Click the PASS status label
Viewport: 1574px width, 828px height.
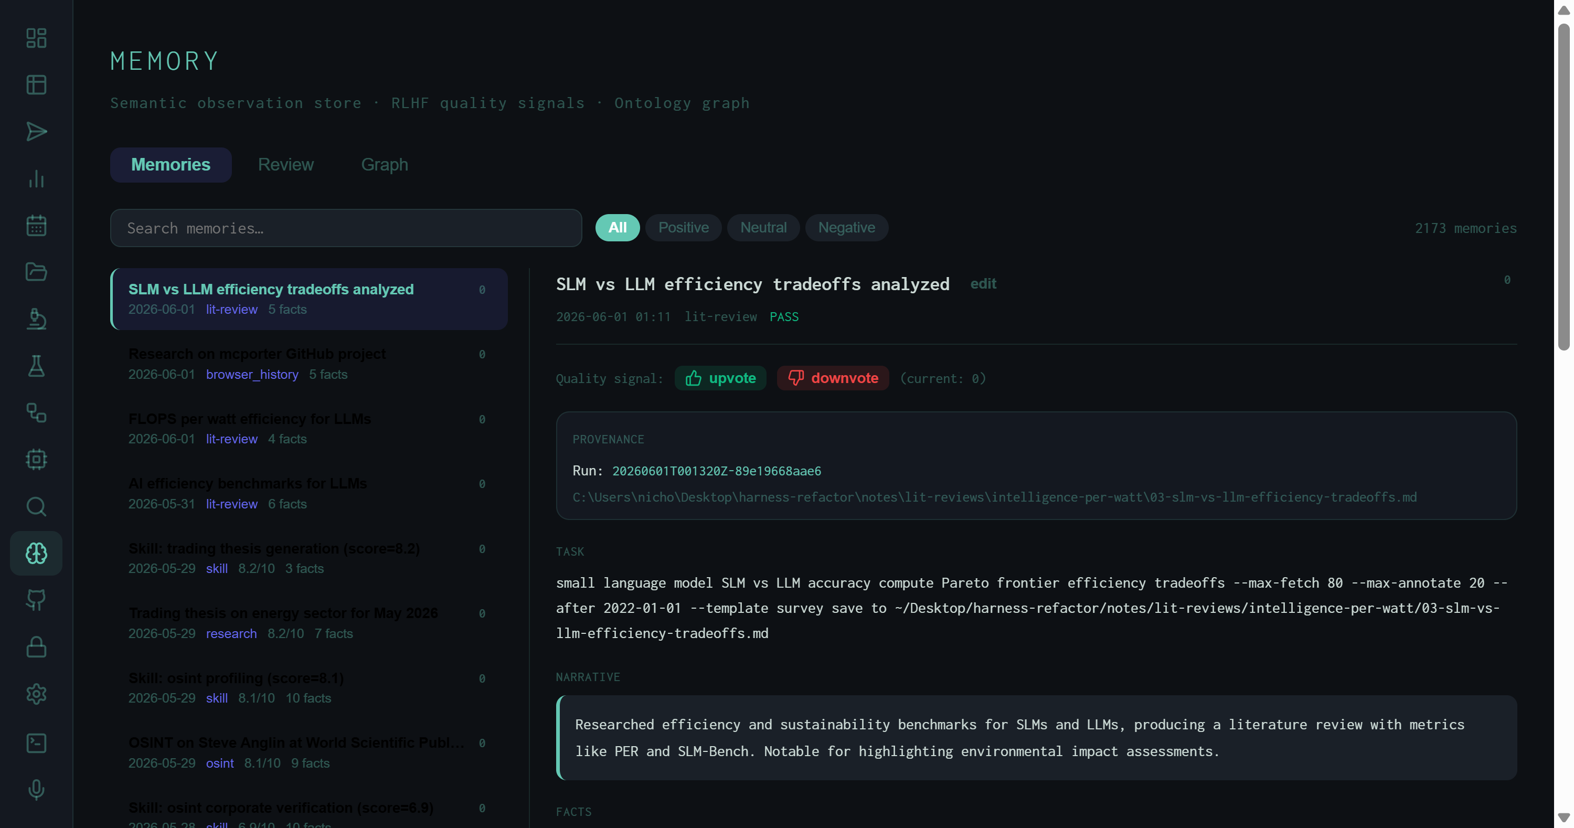pyautogui.click(x=784, y=316)
